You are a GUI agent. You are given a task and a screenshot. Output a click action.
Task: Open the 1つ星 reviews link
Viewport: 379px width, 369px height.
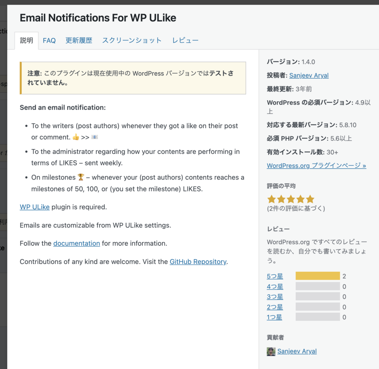[275, 317]
